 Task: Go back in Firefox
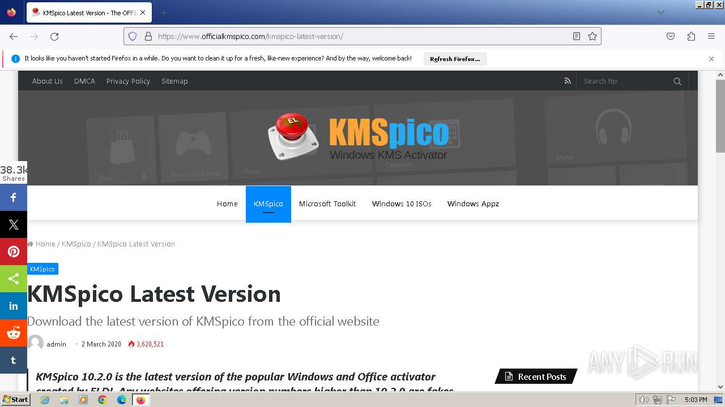[14, 36]
